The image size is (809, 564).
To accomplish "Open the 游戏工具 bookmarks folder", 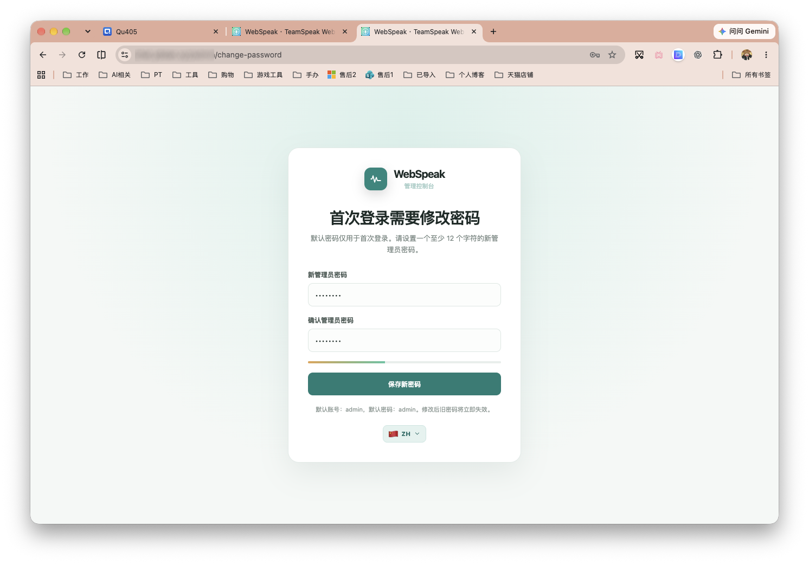I will 264,75.
